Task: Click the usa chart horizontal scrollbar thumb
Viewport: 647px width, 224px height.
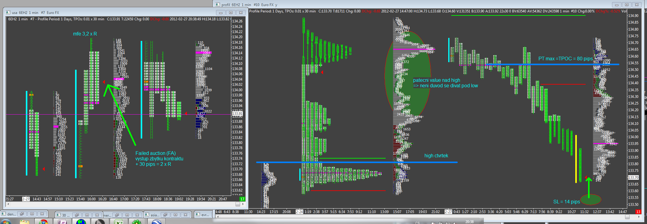Action: [238, 204]
